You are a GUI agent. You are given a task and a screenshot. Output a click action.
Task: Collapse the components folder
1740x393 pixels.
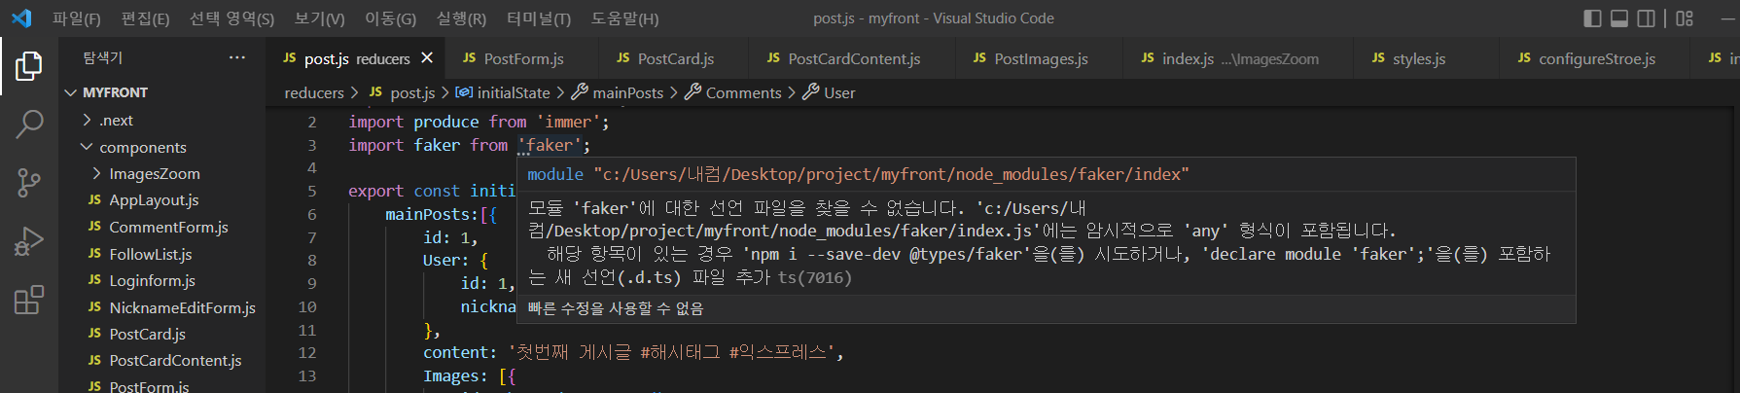[x=161, y=147]
